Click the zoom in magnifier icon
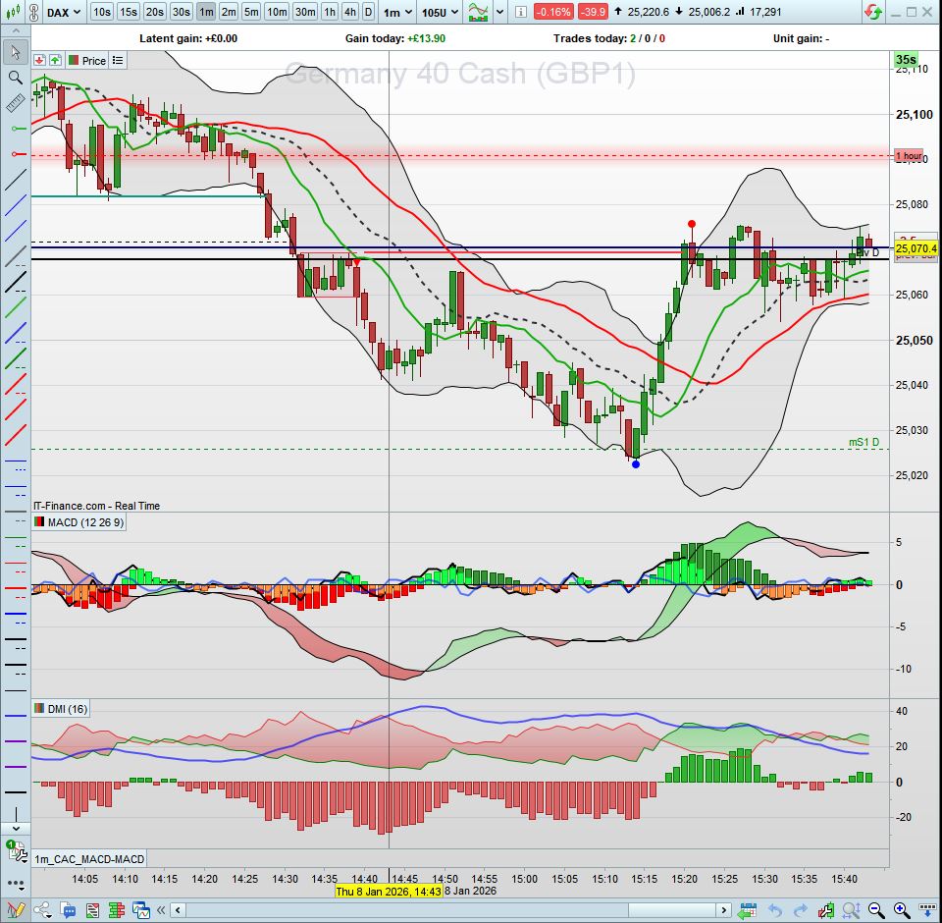The width and height of the screenshot is (942, 923). [901, 910]
